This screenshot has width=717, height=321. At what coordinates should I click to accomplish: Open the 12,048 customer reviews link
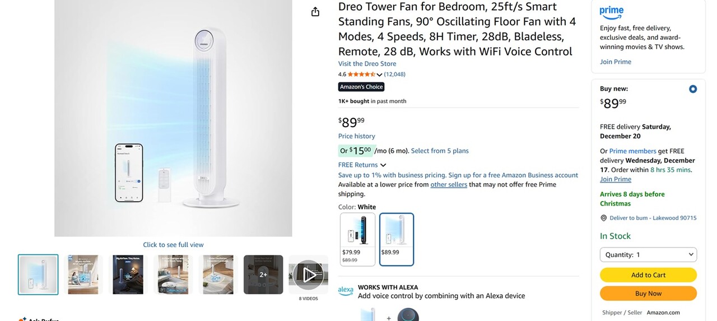pos(394,75)
